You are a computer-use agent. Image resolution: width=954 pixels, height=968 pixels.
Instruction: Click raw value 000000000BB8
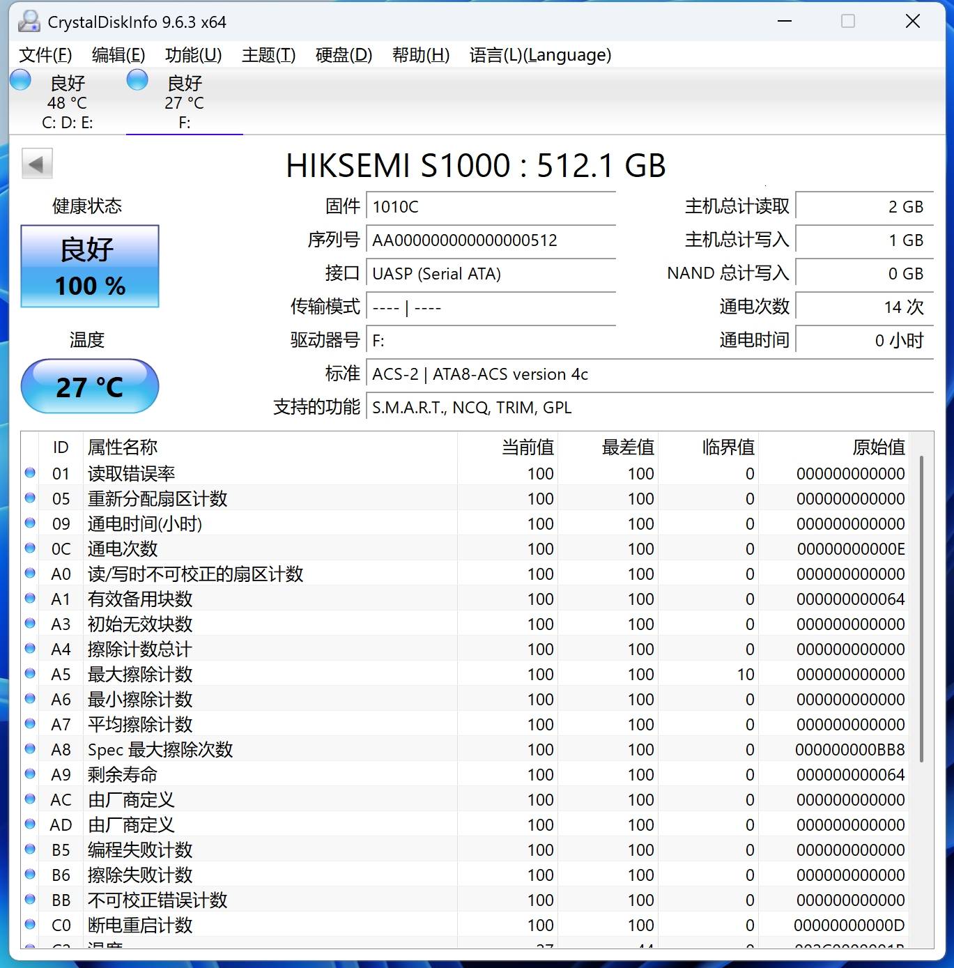click(x=851, y=750)
